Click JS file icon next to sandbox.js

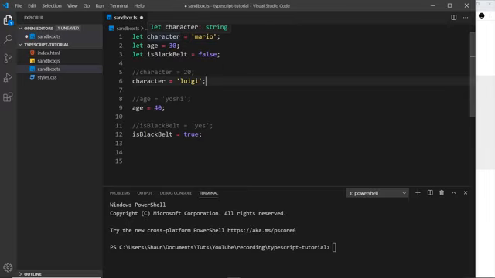point(32,61)
